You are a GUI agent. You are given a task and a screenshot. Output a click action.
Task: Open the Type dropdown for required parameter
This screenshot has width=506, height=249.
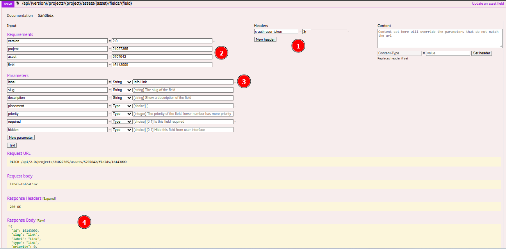point(122,122)
